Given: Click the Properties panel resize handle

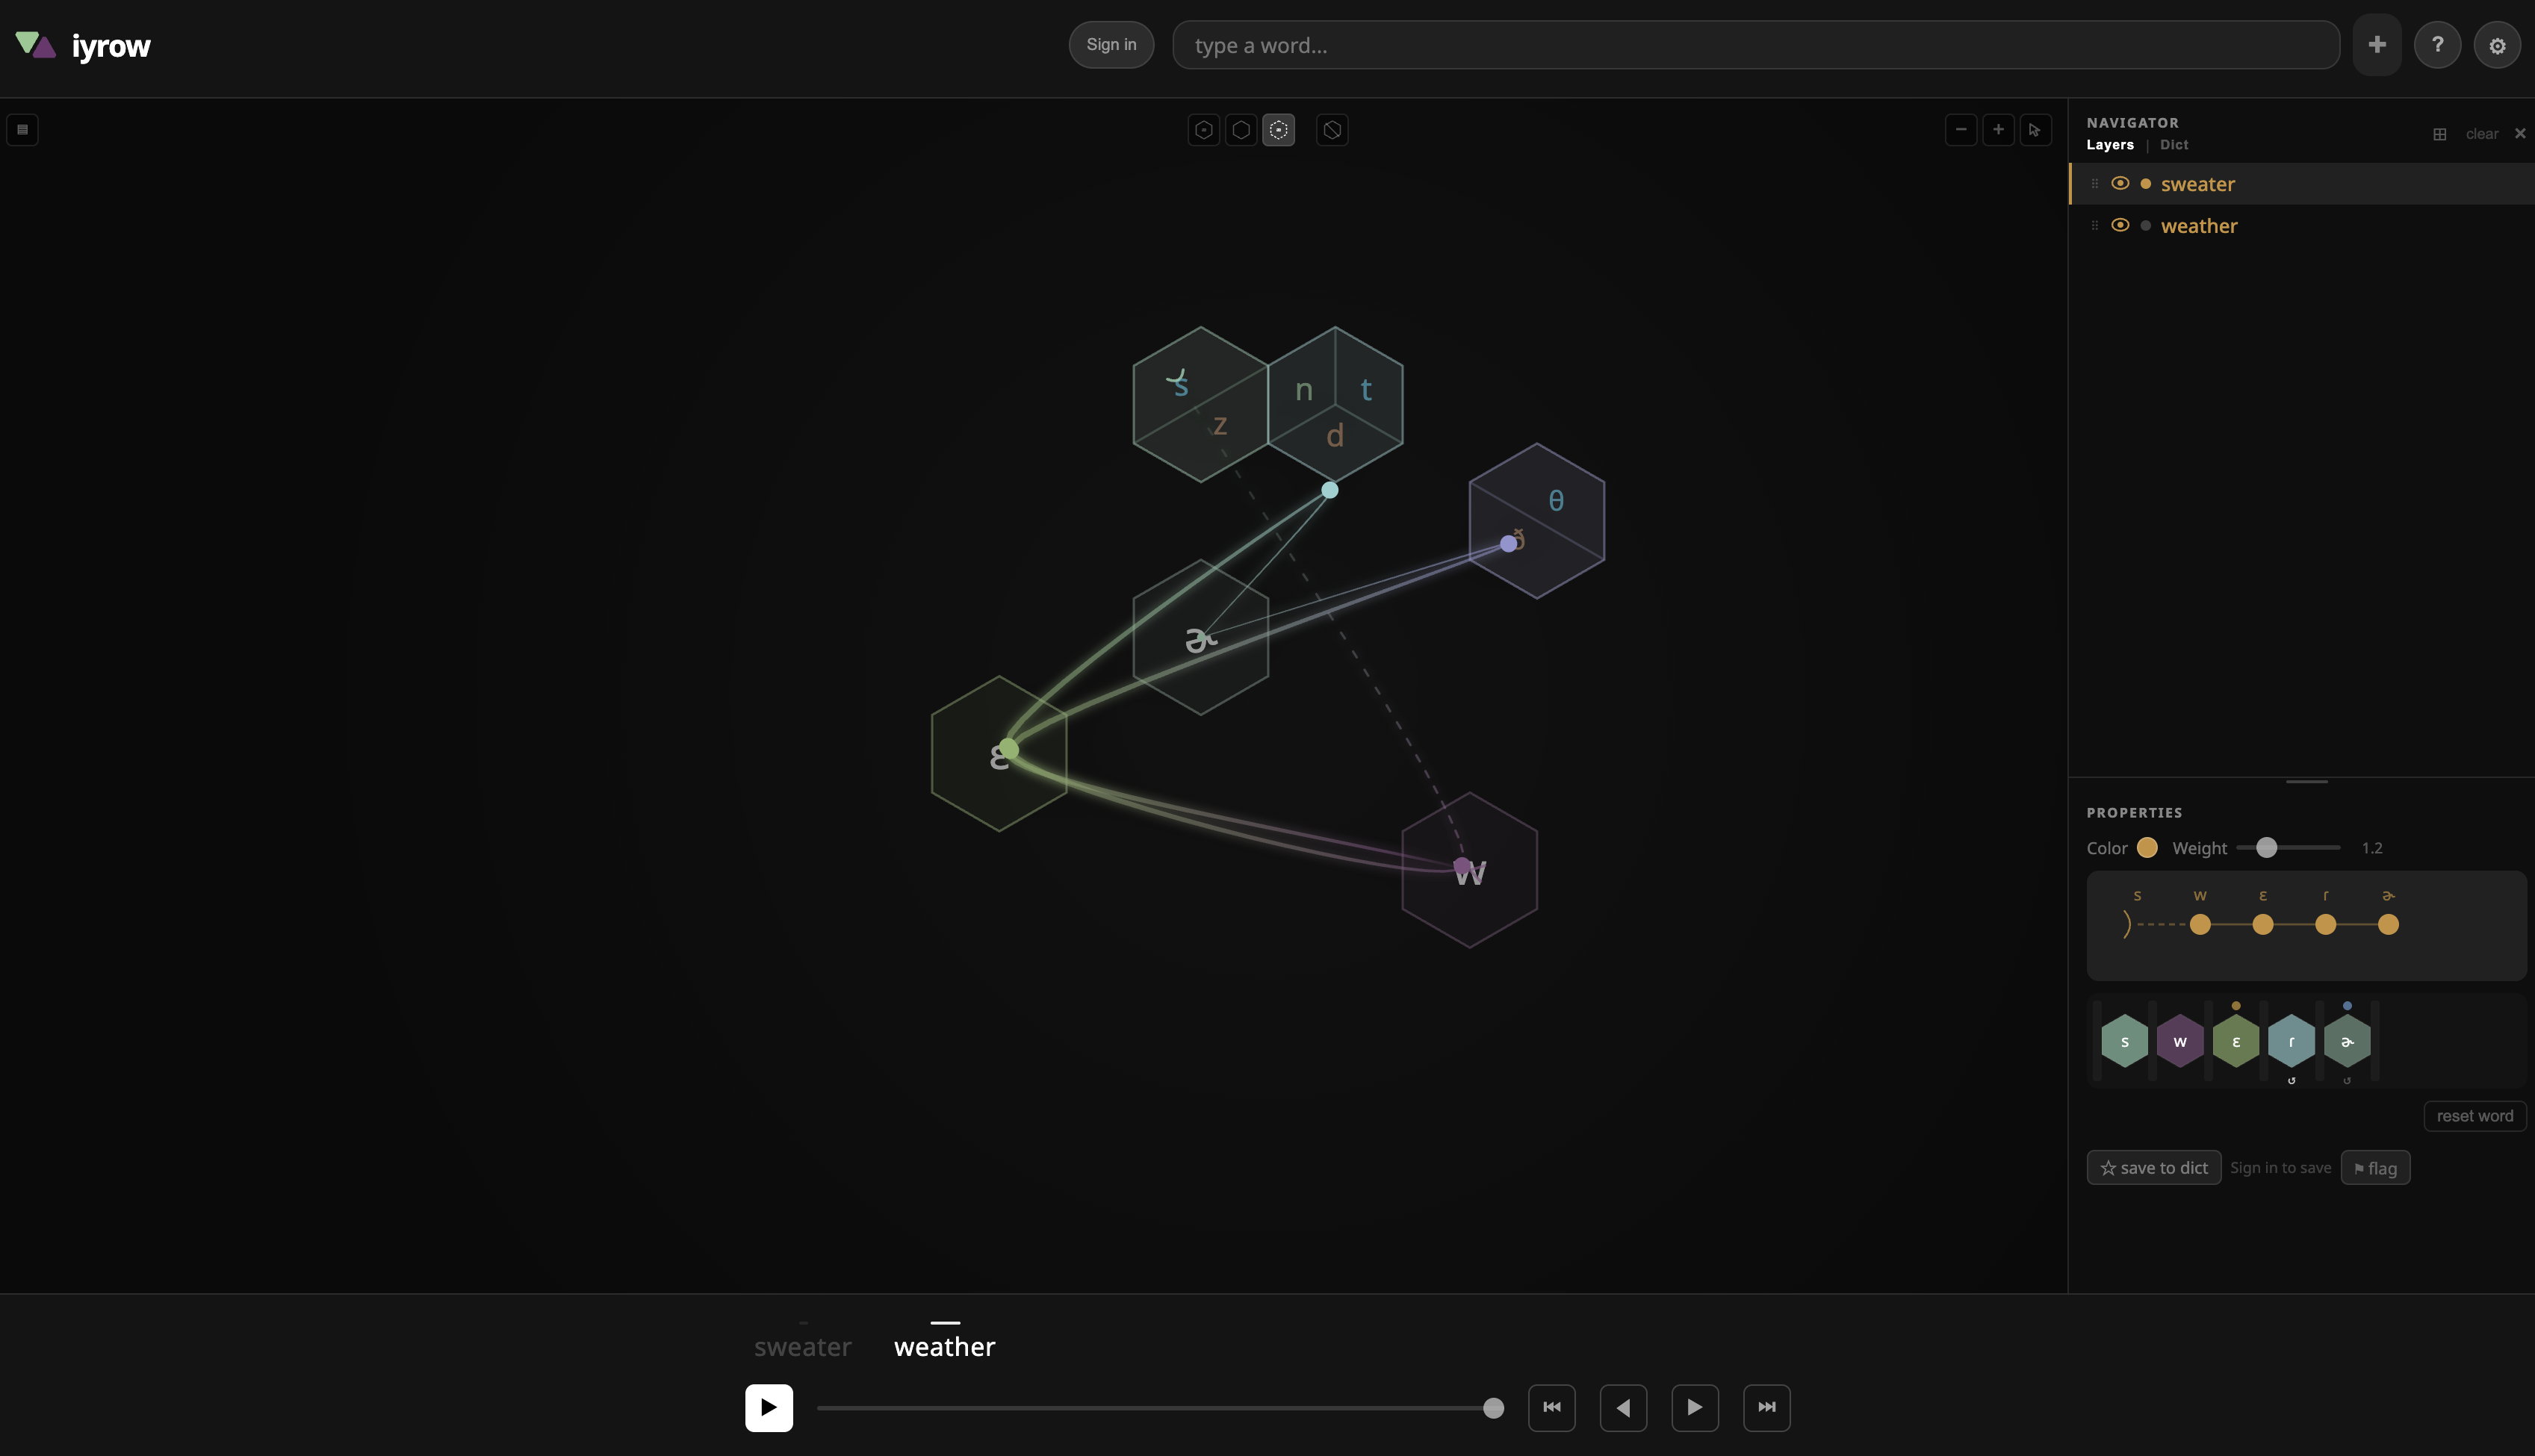Looking at the screenshot, I should (2307, 782).
